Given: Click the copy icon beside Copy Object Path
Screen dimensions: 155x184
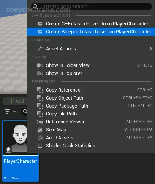Looking at the screenshot, I should coord(40,98).
